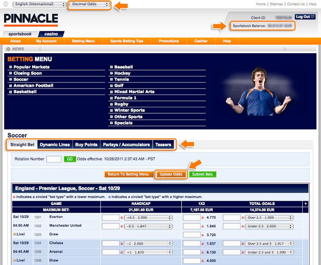Select the Buy Points tab

pos(86,144)
